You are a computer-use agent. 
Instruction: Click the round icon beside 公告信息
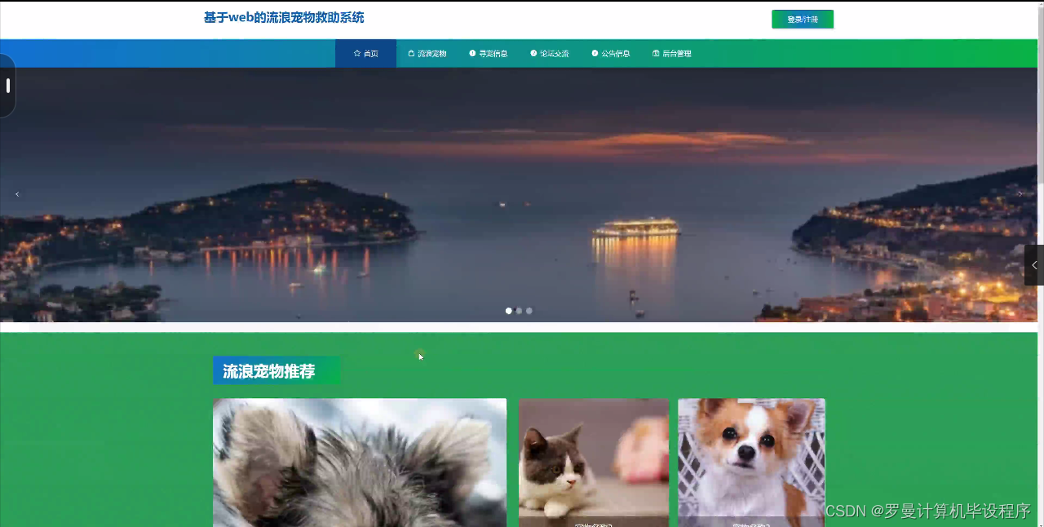click(x=595, y=53)
